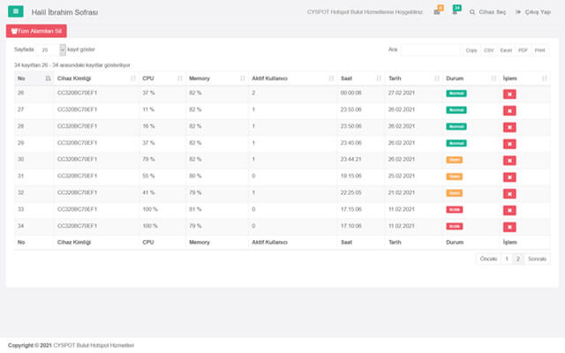565x353 pixels.
Task: Delete the alarm record in row 30
Action: (509, 160)
